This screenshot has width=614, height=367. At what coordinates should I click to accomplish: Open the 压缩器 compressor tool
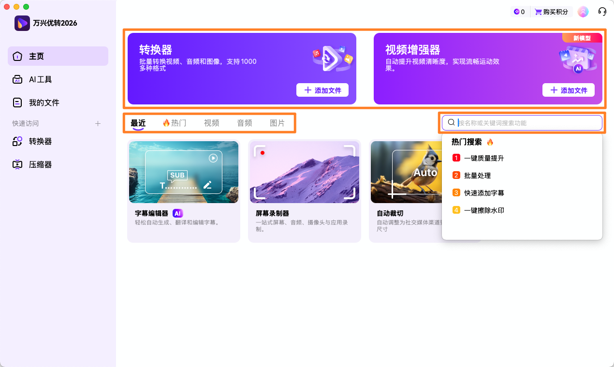(x=41, y=164)
